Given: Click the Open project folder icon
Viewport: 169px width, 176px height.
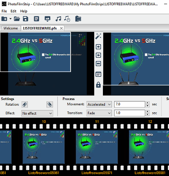Looking at the screenshot, I should 17,19.
